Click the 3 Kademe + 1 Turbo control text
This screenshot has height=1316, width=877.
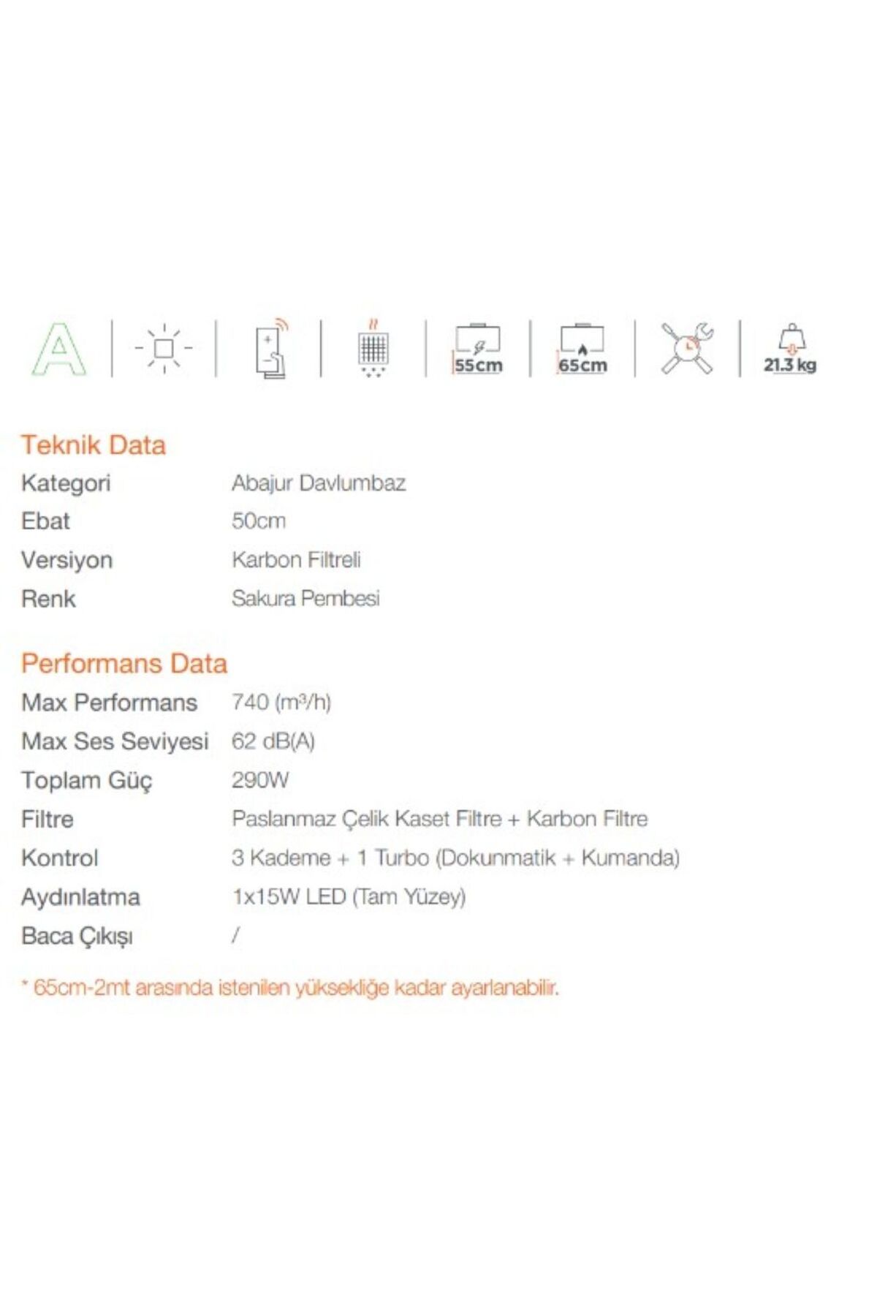point(330,858)
